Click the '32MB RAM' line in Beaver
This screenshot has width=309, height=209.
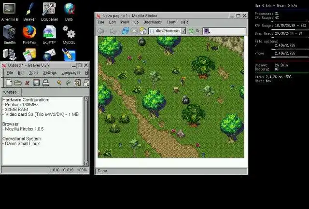[15, 110]
